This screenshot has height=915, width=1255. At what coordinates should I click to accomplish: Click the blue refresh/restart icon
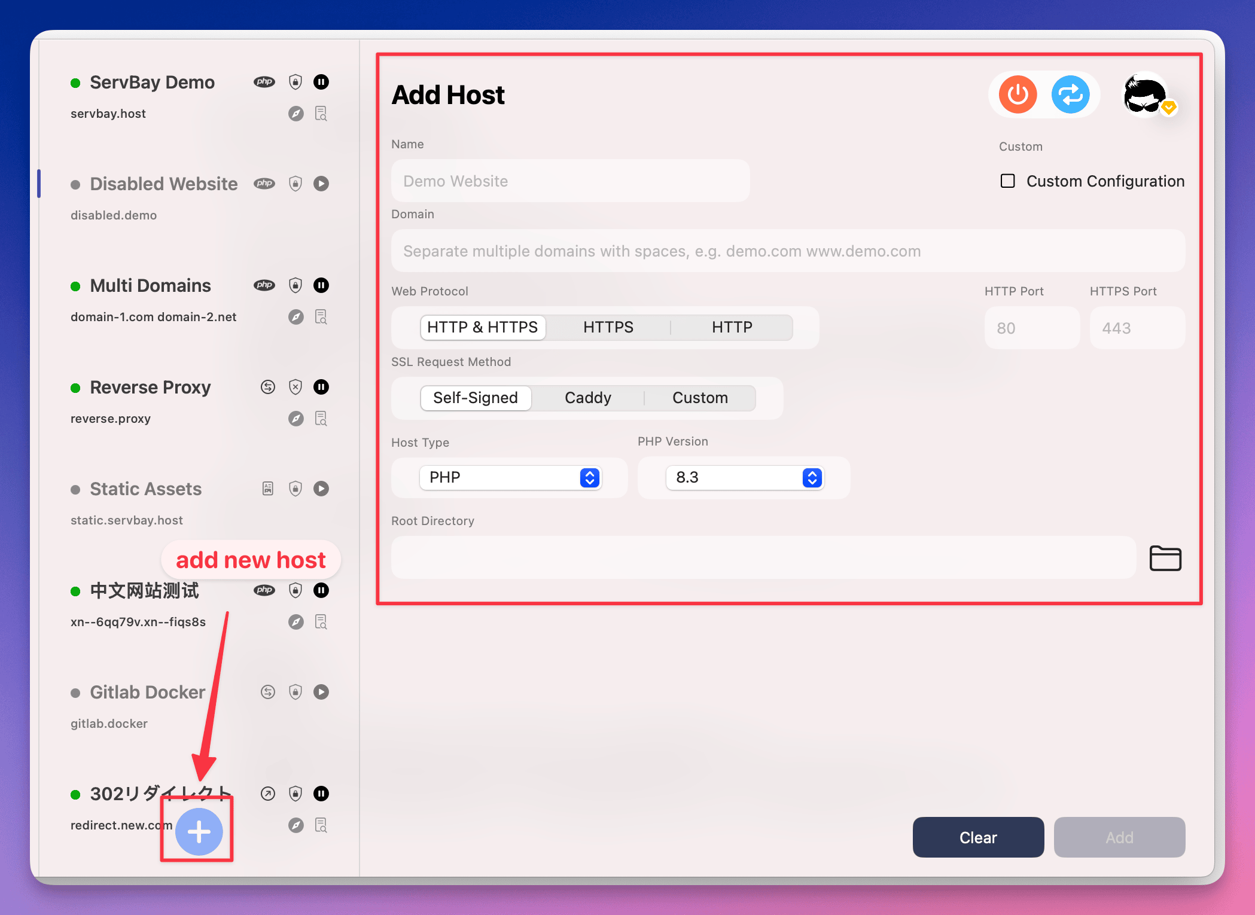coord(1071,94)
